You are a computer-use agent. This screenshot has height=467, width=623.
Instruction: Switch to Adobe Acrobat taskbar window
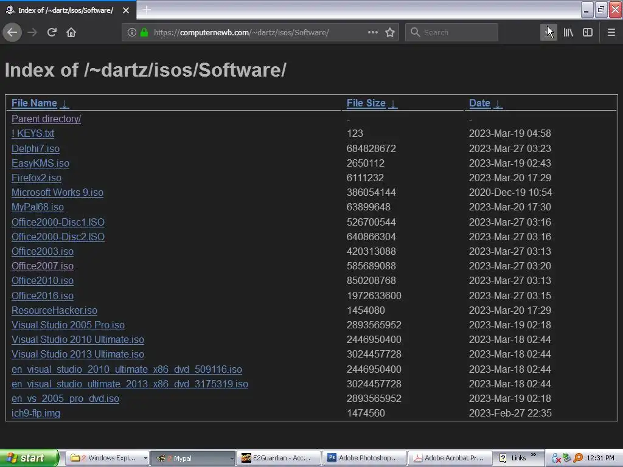pyautogui.click(x=451, y=458)
